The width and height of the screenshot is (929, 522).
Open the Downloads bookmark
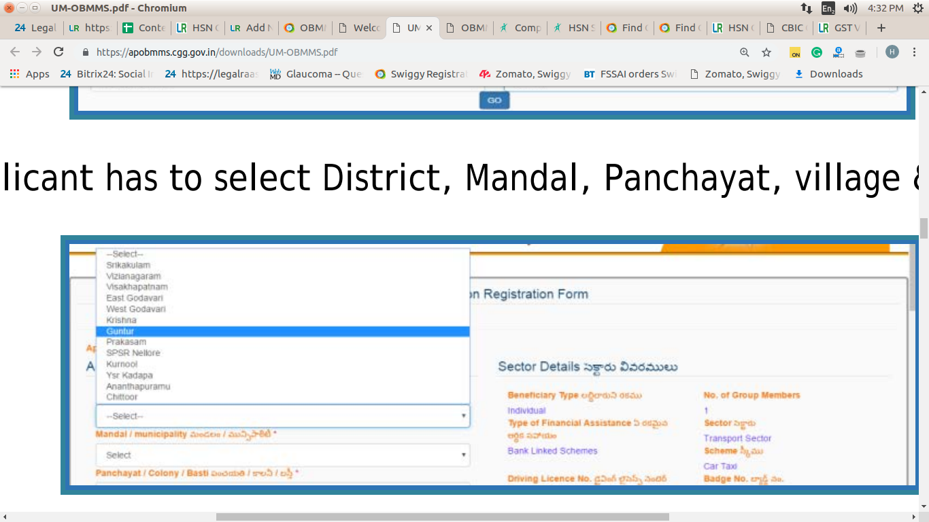[828, 74]
